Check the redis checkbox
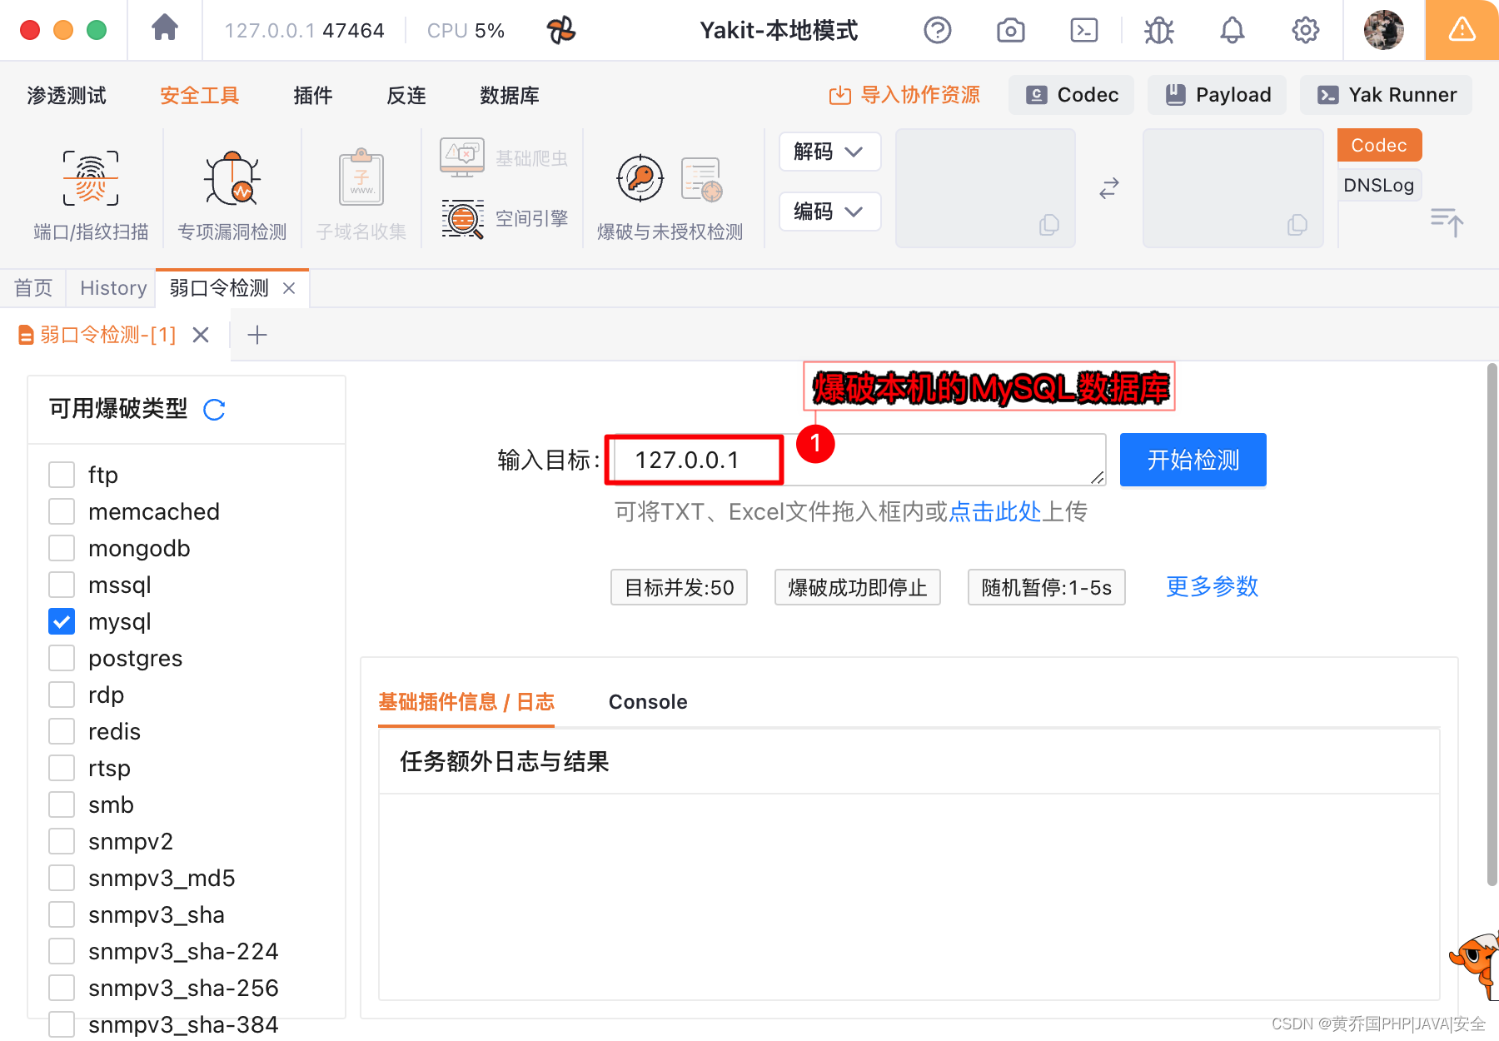Screen dimensions: 1499x1041 point(62,731)
